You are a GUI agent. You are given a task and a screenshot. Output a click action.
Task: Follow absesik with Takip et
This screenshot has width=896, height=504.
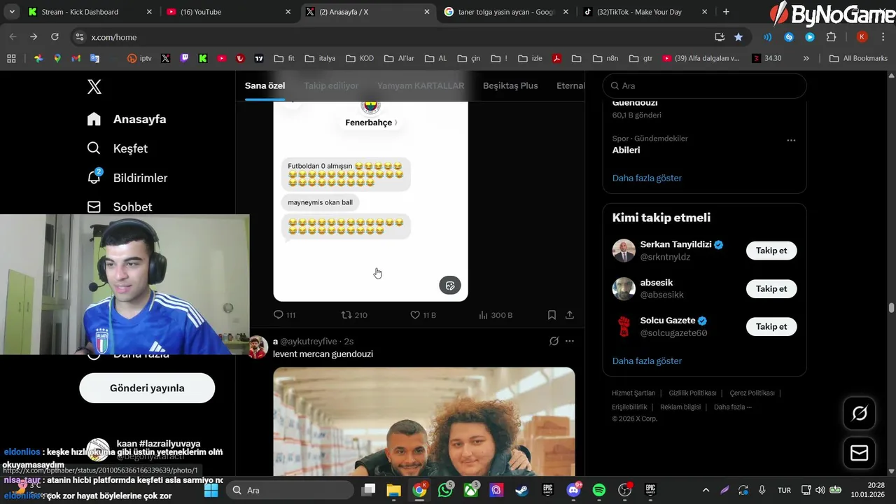coord(771,288)
